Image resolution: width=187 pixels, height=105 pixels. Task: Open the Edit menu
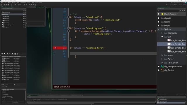[x=6, y=3]
